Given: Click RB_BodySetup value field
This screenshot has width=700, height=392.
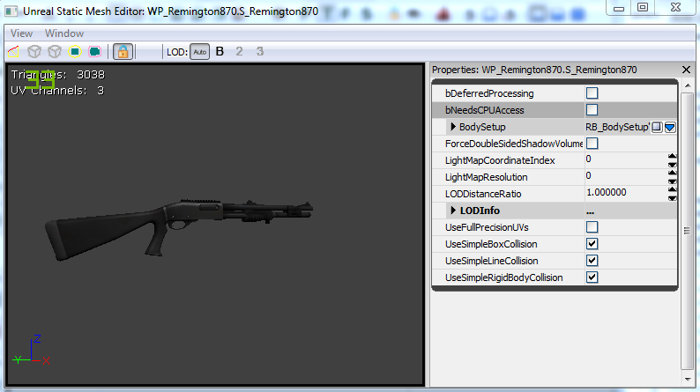Looking at the screenshot, I should coord(617,127).
